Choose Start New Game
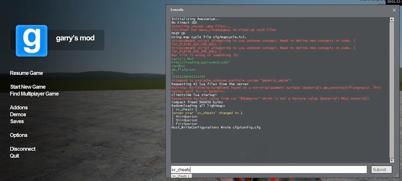The width and height of the screenshot is (402, 181). click(28, 87)
